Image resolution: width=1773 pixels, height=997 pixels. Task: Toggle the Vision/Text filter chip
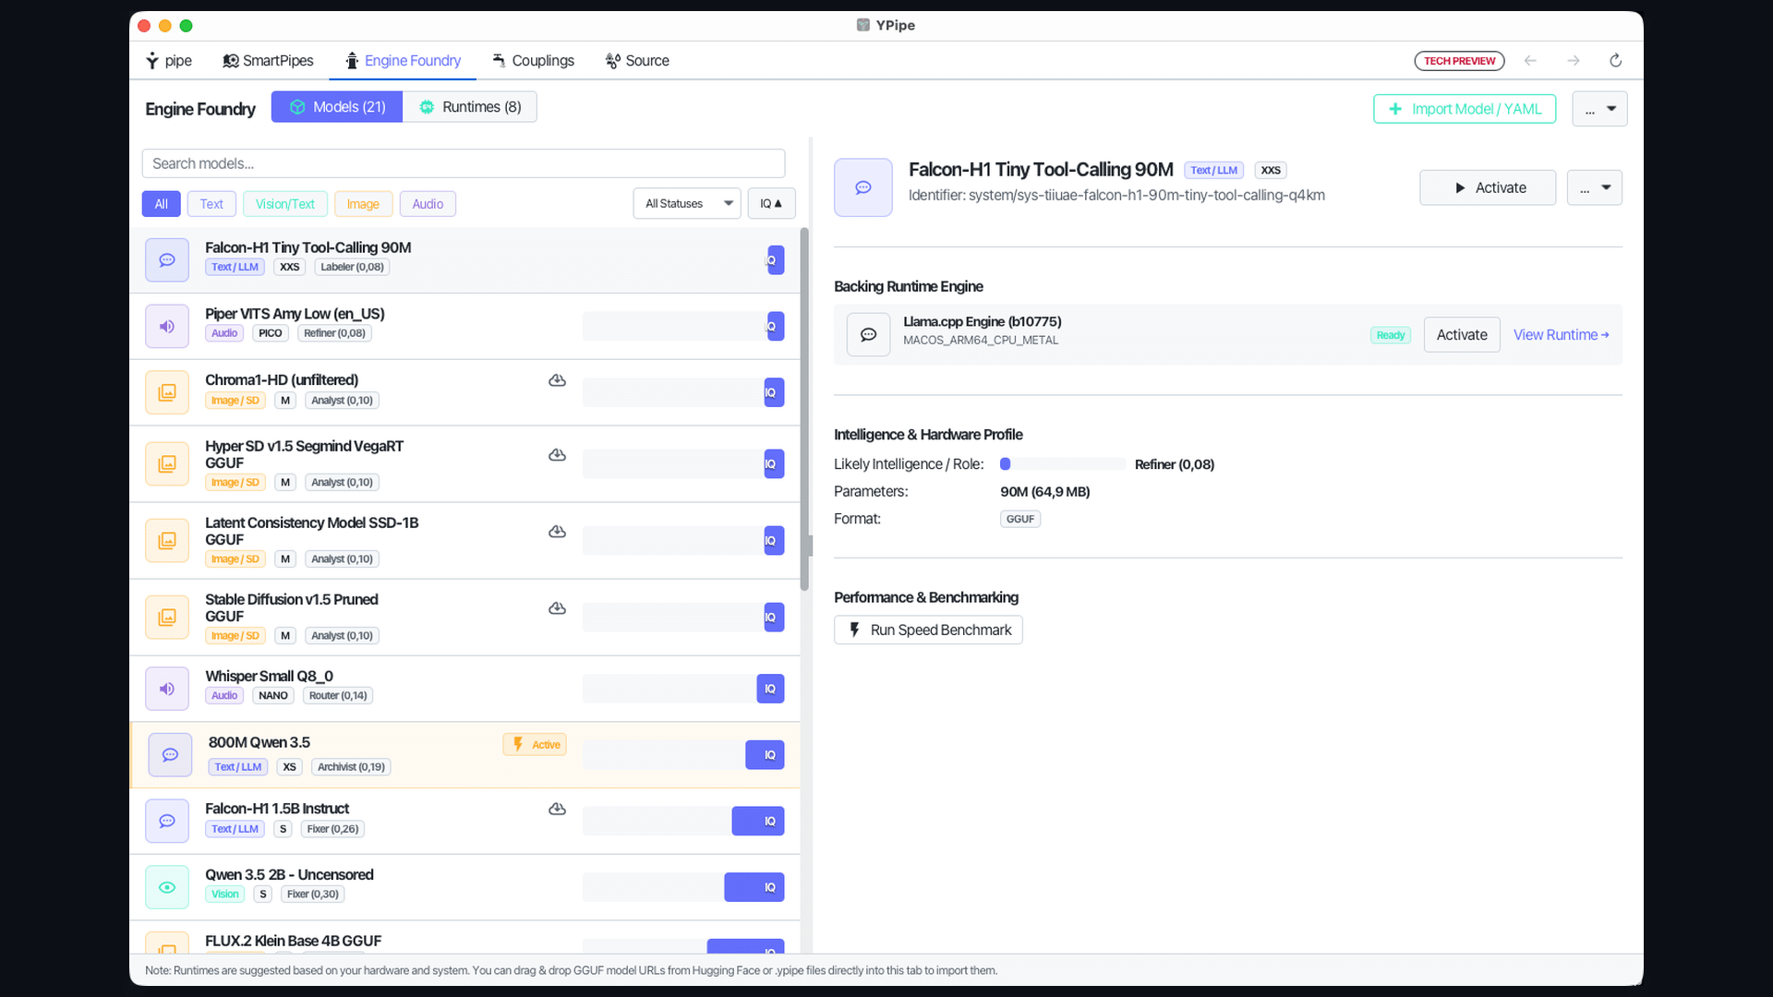click(284, 204)
